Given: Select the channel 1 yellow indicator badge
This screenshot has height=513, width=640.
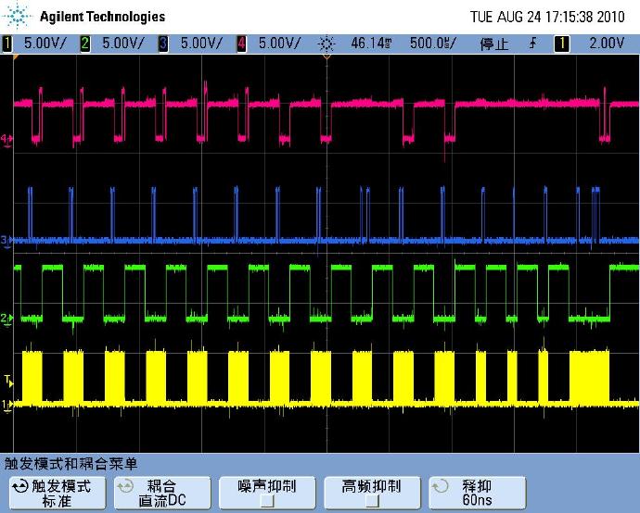Looking at the screenshot, I should [6, 44].
